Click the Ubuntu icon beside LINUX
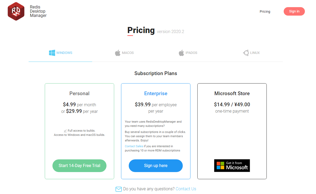The height and width of the screenshot is (194, 316). [246, 53]
